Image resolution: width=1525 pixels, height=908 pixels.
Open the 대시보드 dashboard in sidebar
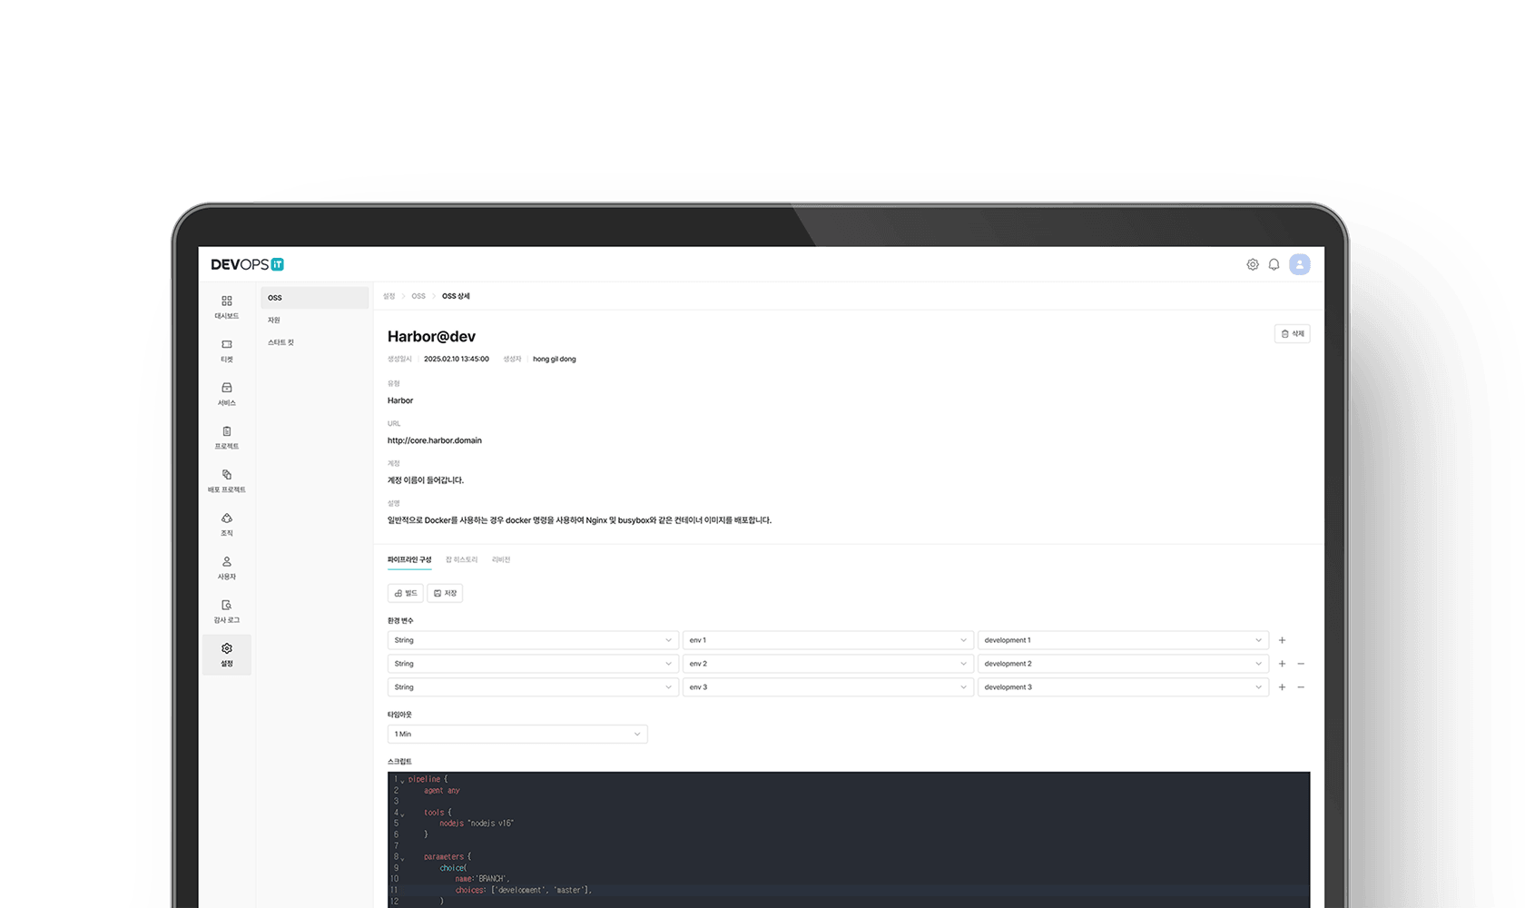coord(226,307)
